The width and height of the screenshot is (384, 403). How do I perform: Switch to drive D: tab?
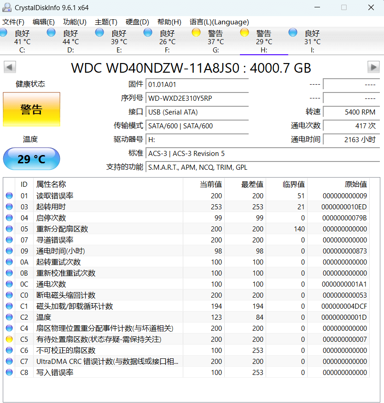[70, 41]
